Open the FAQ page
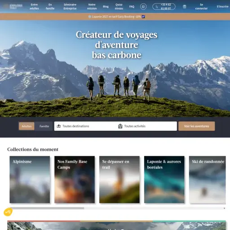Screen dimensions: 230x230 pyautogui.click(x=132, y=7)
